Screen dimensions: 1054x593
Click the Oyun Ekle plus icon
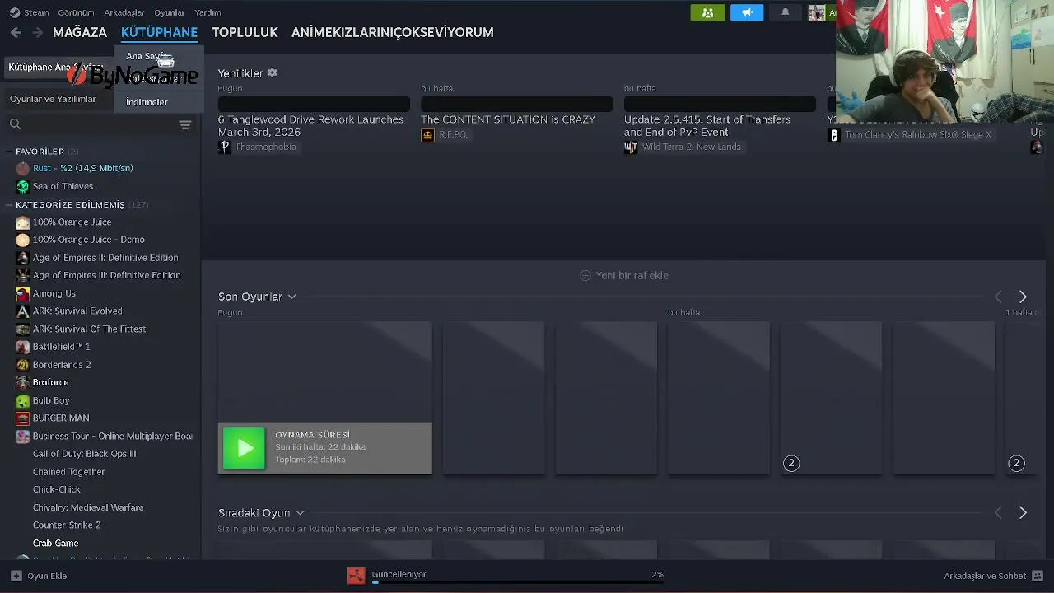pos(16,576)
